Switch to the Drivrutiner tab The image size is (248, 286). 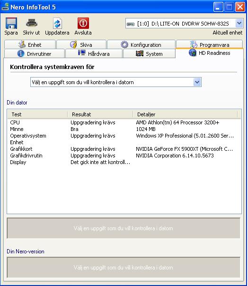[x=35, y=53]
